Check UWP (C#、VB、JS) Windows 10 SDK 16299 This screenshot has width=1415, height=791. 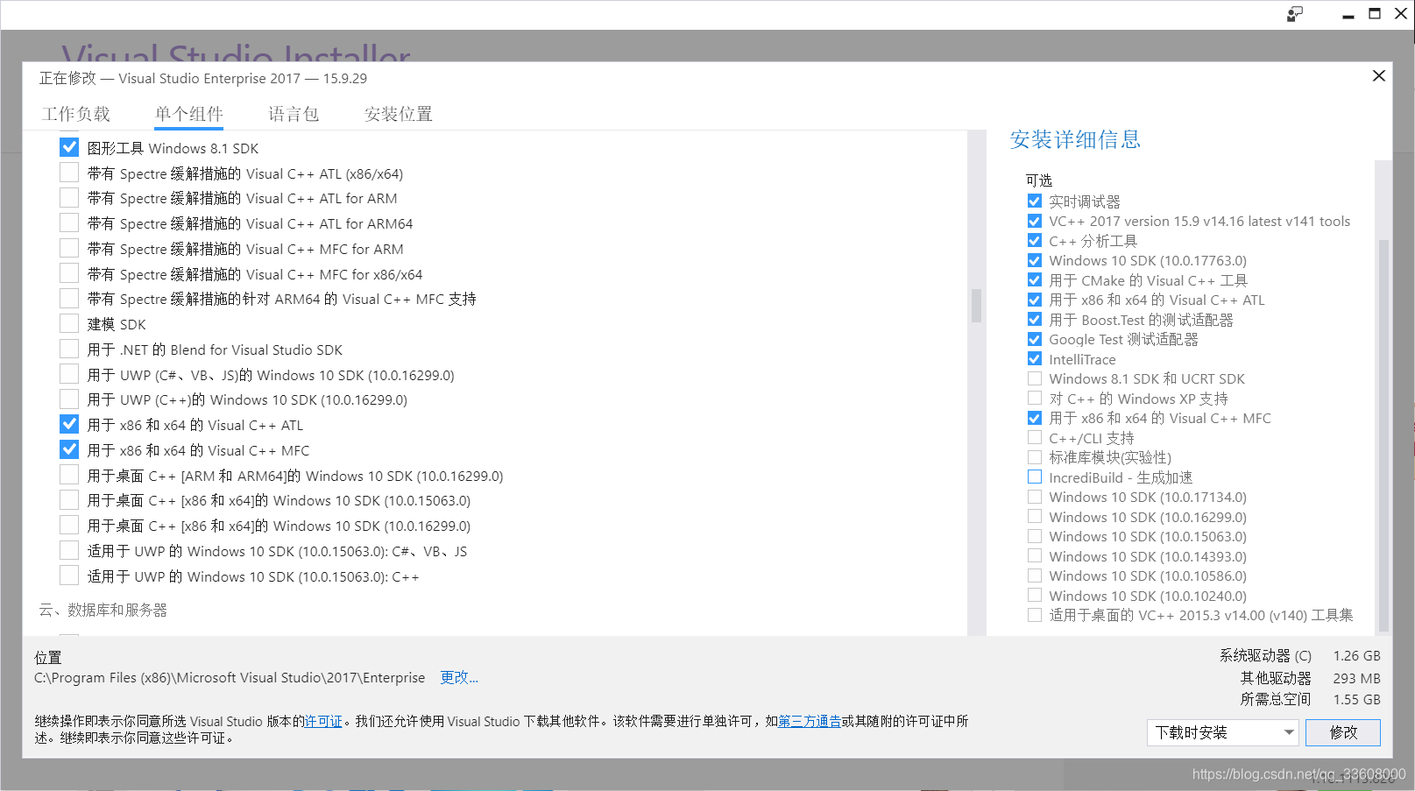click(x=69, y=374)
